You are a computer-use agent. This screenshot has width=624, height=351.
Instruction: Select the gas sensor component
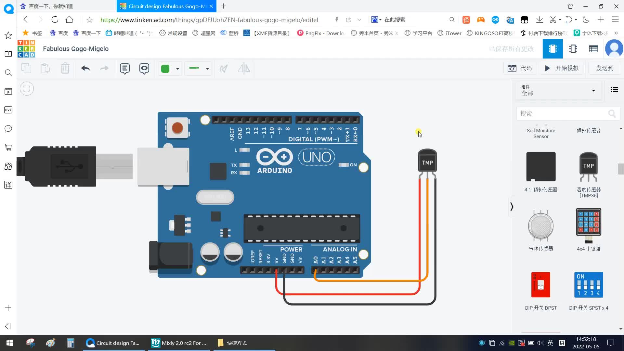click(541, 230)
